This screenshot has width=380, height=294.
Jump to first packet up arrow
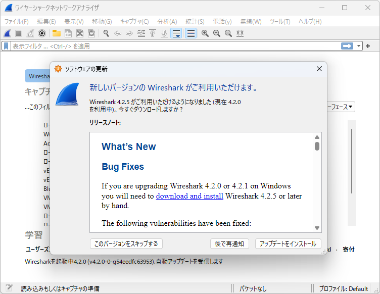(153, 33)
